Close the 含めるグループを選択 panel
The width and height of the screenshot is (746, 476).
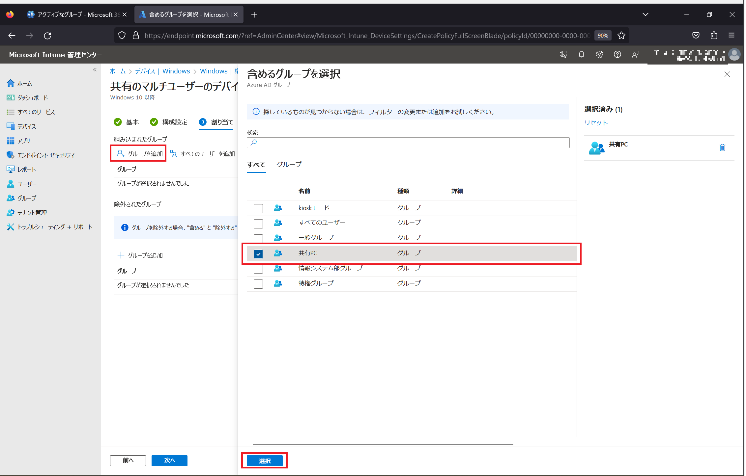(x=727, y=74)
